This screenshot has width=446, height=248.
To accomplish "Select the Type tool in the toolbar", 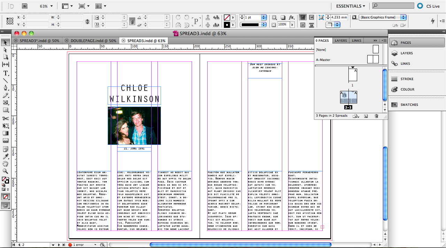I will (x=5, y=73).
